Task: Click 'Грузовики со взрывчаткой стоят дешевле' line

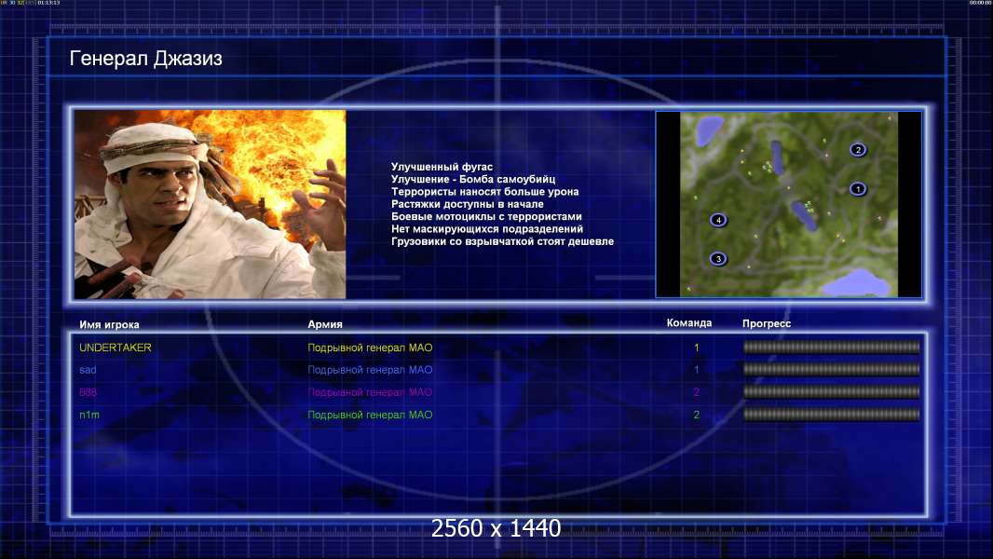Action: 502,241
